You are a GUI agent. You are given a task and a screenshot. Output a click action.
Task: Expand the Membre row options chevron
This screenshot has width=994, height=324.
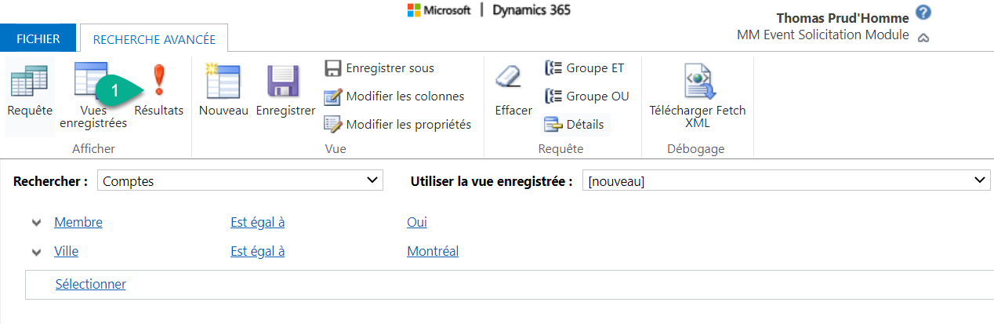[x=36, y=223]
